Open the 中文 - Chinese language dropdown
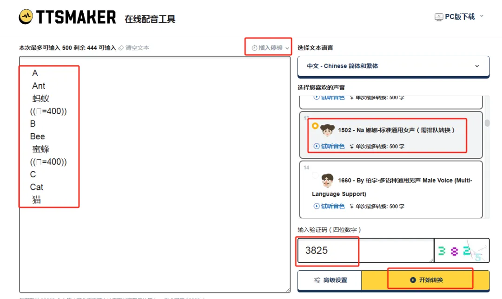 coord(393,66)
